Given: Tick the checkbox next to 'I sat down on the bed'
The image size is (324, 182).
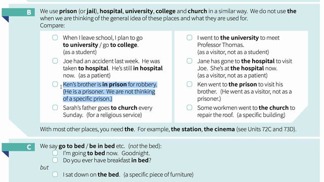Looking at the screenshot, I should tap(55, 174).
